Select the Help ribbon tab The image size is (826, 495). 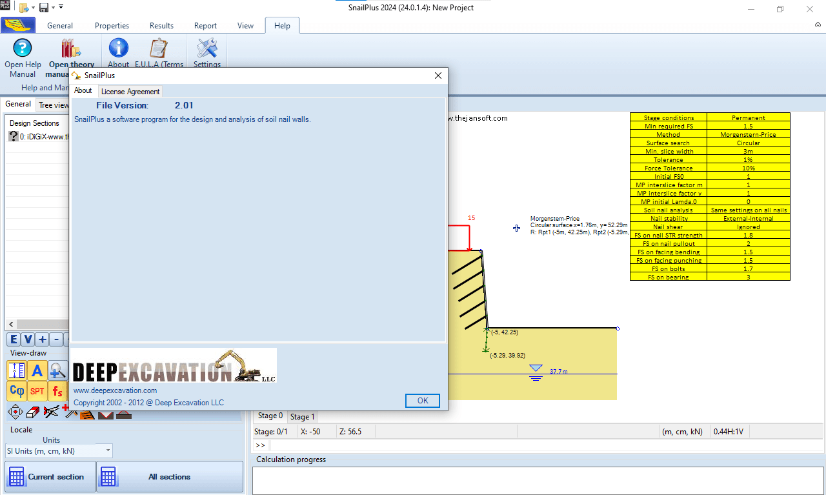[282, 26]
